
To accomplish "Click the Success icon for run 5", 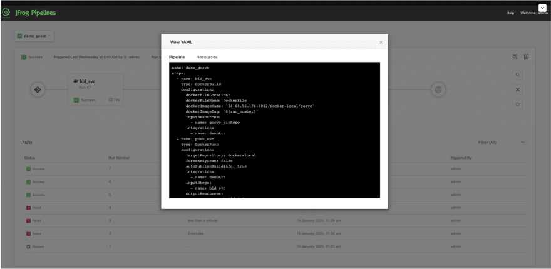I will (28, 195).
